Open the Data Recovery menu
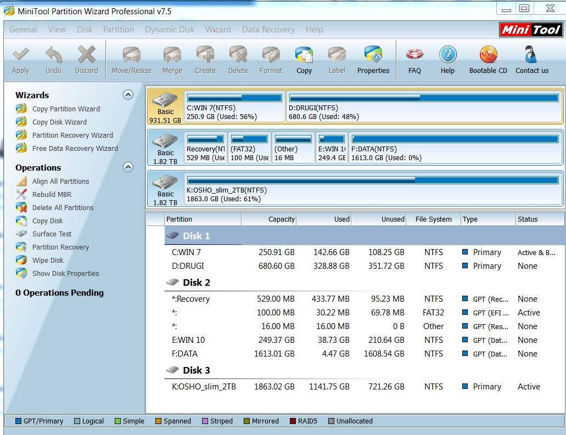Viewport: 566px width, 435px height. point(268,30)
